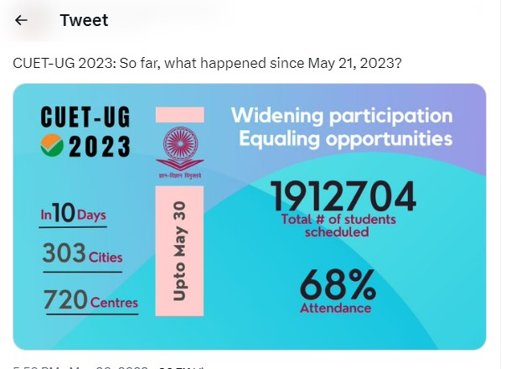Screen dimensions: 506x369
Task: Click the vertical 'Upto May 30' banner
Action: tap(179, 250)
